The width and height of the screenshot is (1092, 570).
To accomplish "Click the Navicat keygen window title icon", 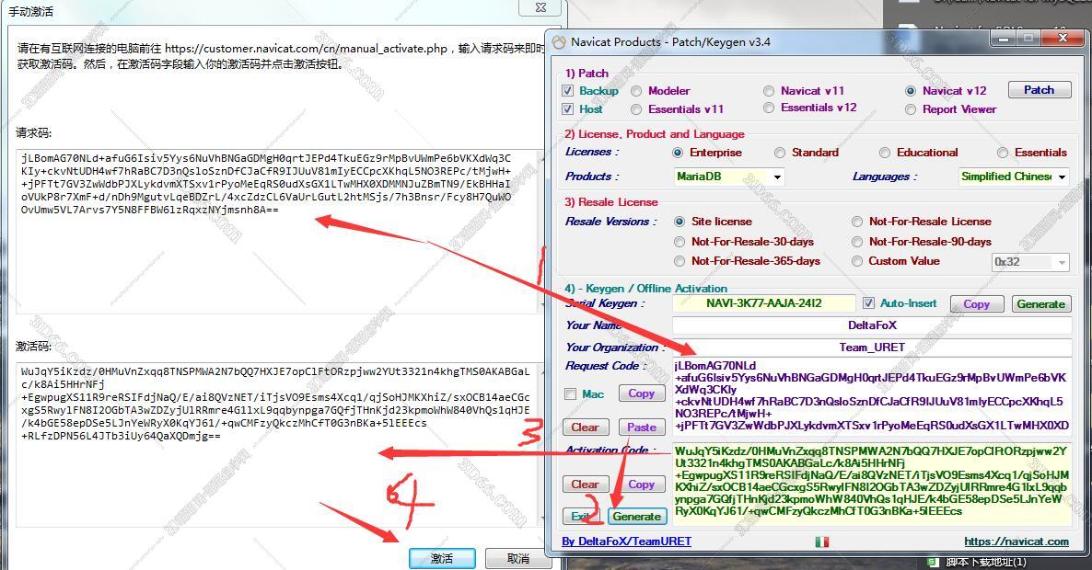I will point(559,42).
